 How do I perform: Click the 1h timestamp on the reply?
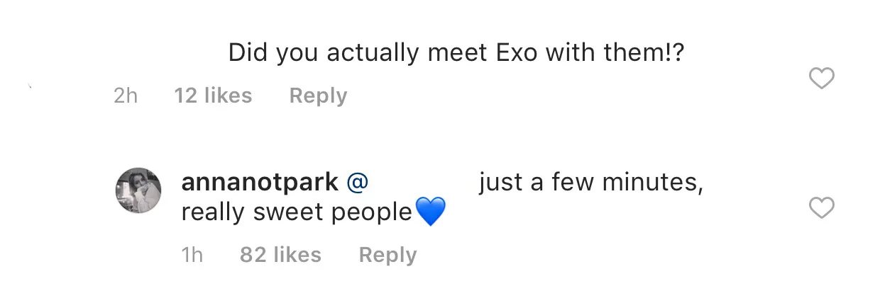[x=192, y=255]
